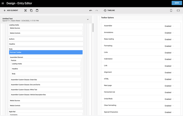Change the HTML option dropdown

[169, 79]
